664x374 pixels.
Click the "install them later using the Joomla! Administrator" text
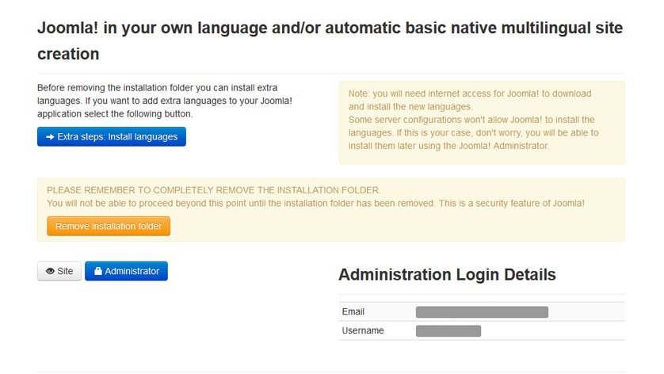click(x=448, y=146)
